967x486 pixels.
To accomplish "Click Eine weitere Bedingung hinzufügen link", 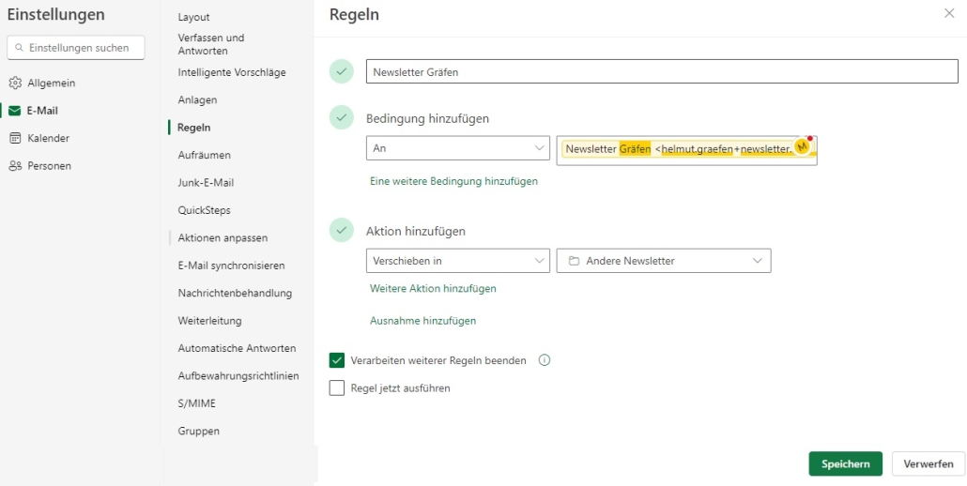I will coord(453,181).
